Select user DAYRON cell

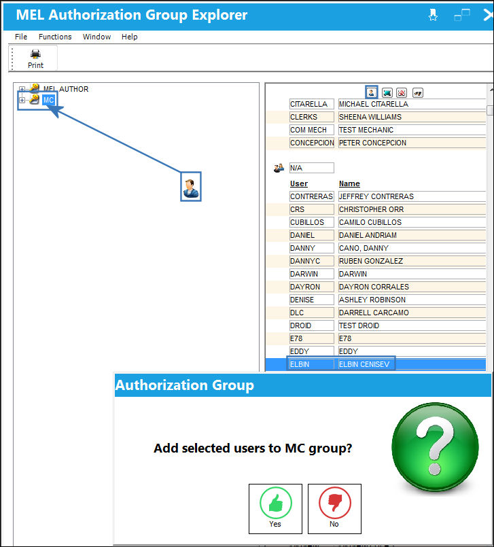[311, 287]
